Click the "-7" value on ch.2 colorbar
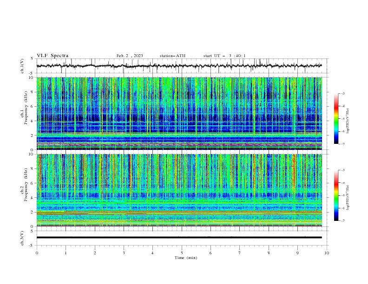The height and width of the screenshot is (284, 368). click(343, 220)
